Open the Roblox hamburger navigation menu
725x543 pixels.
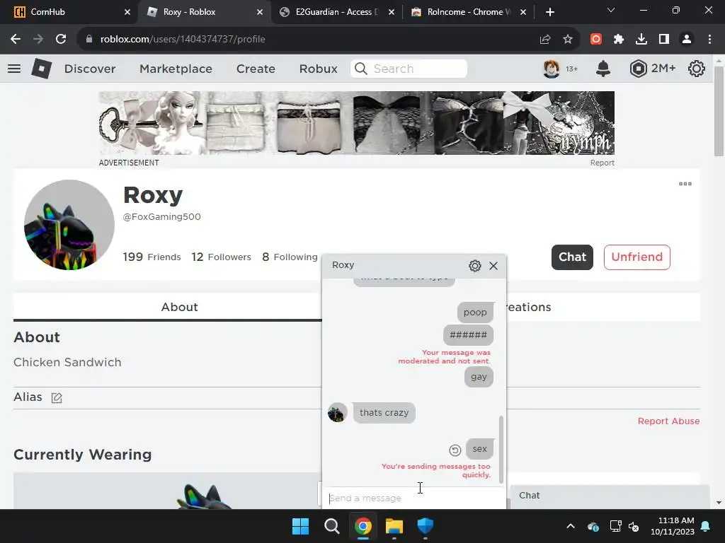pos(14,69)
